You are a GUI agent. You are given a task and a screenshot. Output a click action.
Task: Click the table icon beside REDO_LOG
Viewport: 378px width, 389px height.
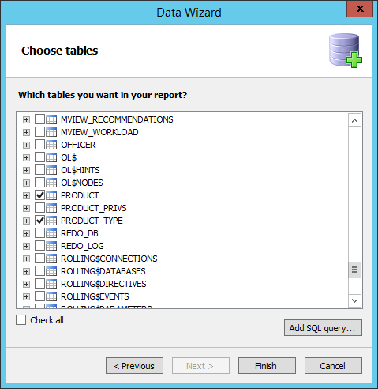(x=51, y=246)
